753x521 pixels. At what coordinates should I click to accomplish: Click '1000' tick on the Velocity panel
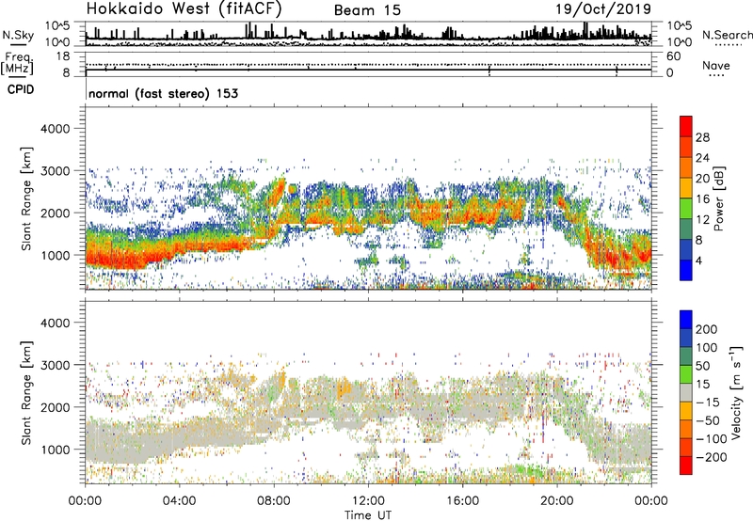point(55,450)
